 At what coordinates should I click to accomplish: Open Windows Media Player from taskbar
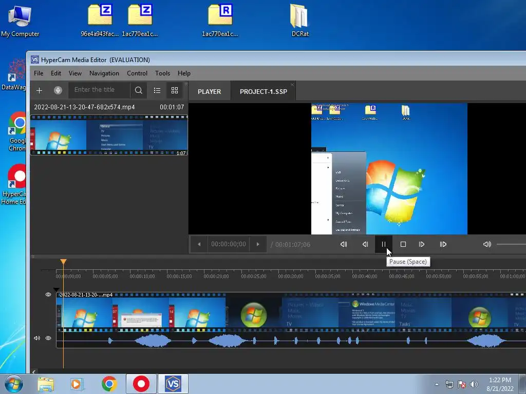point(76,384)
